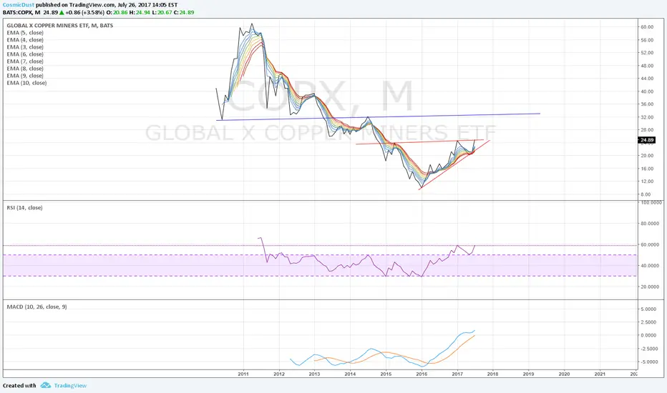
Task: Click the low price value 20.67
Action: tap(165, 12)
